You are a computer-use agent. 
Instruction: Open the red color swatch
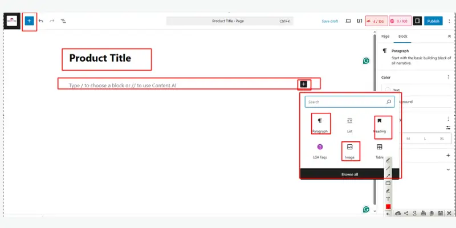pos(388,206)
